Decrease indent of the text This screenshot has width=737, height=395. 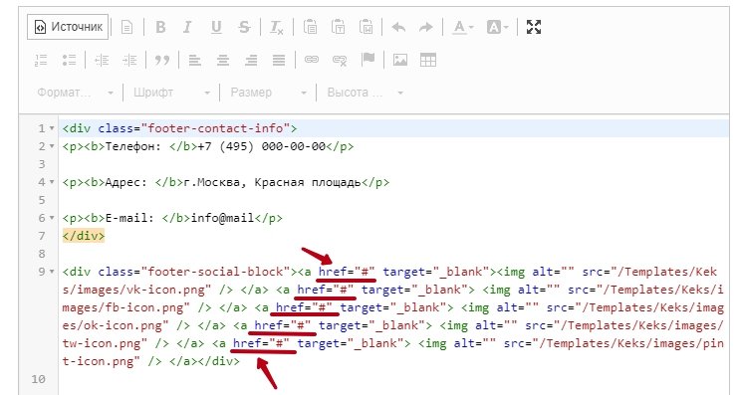102,60
